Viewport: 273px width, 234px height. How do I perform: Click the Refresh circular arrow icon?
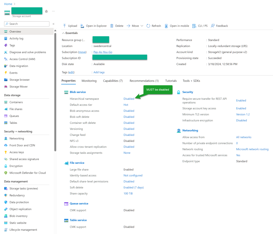148,26
